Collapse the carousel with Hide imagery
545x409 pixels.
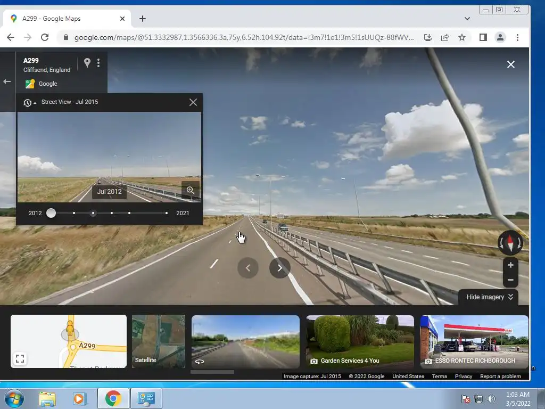point(489,297)
